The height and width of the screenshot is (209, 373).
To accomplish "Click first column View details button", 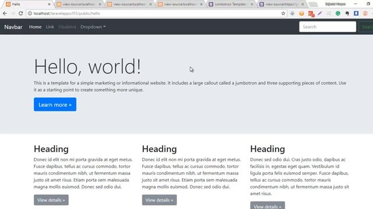I will tap(51, 200).
